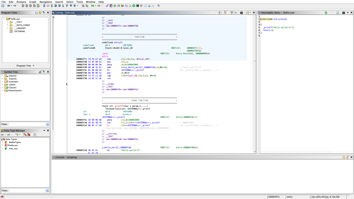
Task: Click the green Run script play icon
Action: tap(134, 6)
